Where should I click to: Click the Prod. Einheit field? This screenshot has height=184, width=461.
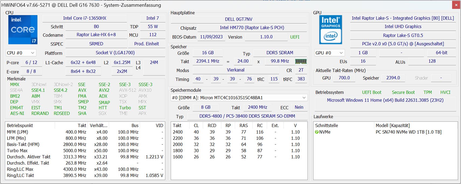click(x=146, y=44)
